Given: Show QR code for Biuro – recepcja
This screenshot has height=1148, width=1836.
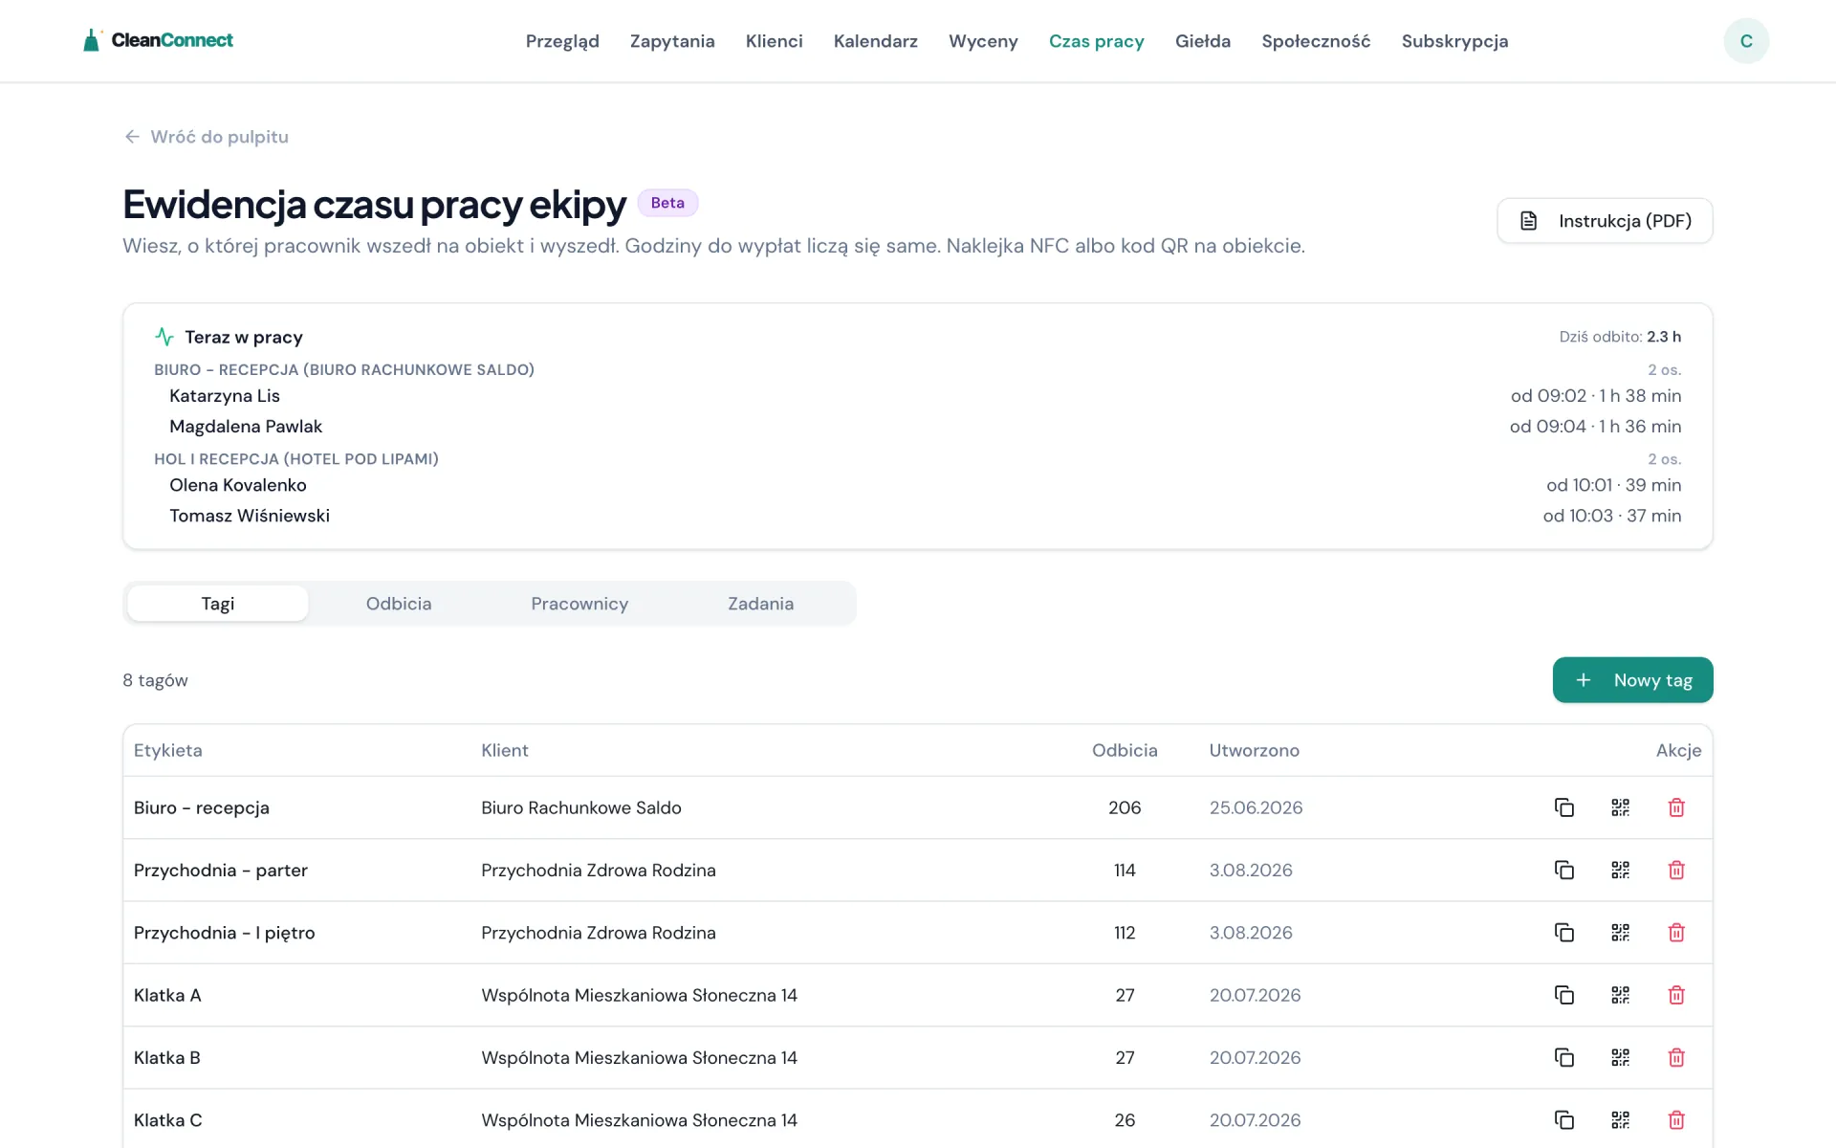Looking at the screenshot, I should pyautogui.click(x=1620, y=807).
